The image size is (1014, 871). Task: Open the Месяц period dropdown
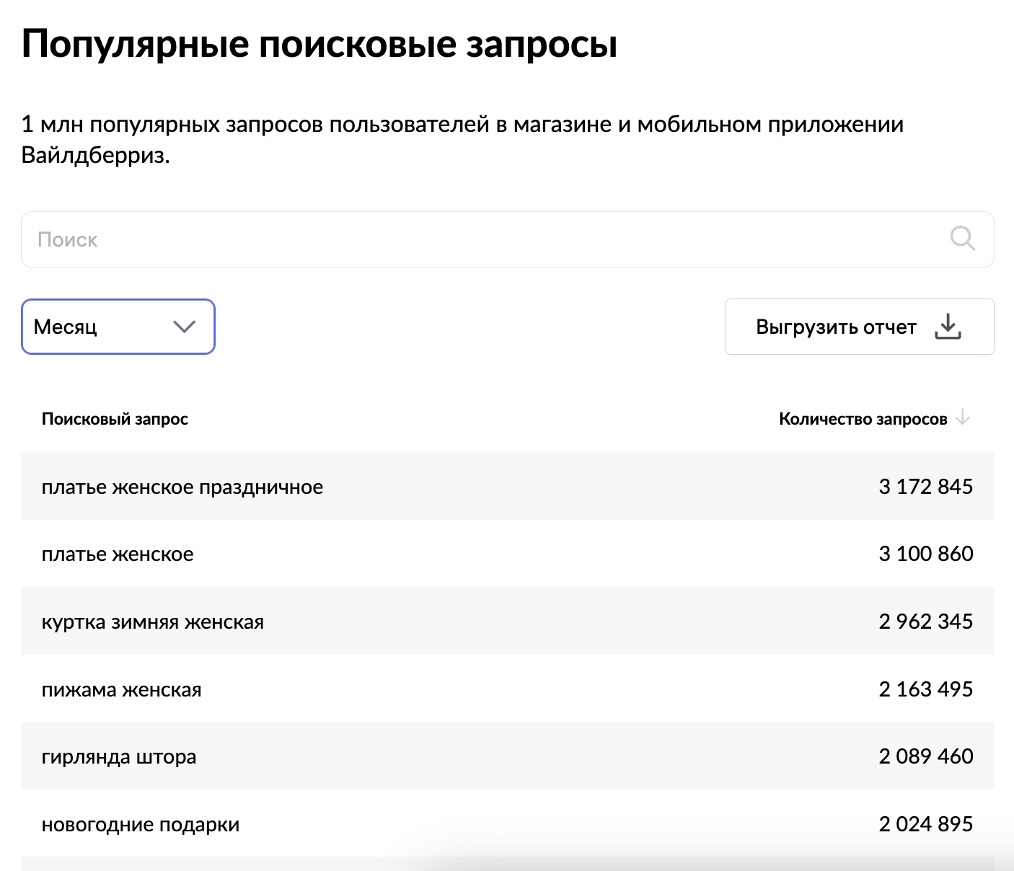pos(118,327)
